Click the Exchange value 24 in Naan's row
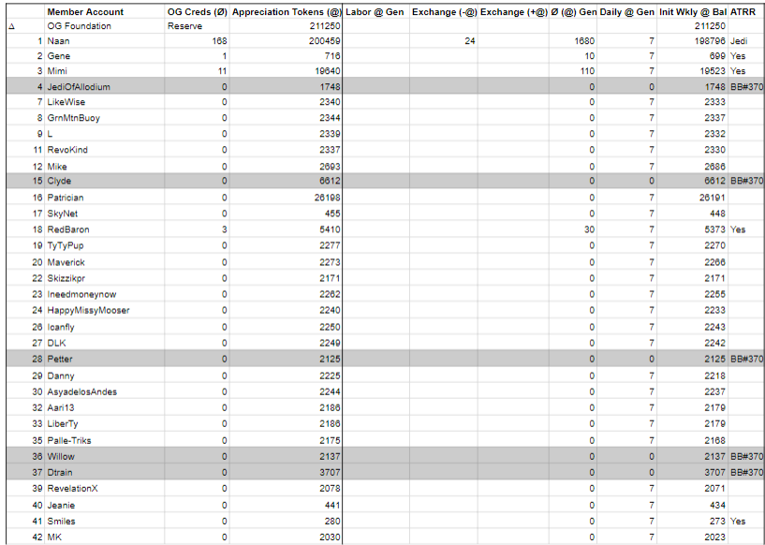The image size is (765, 545). tap(444, 41)
